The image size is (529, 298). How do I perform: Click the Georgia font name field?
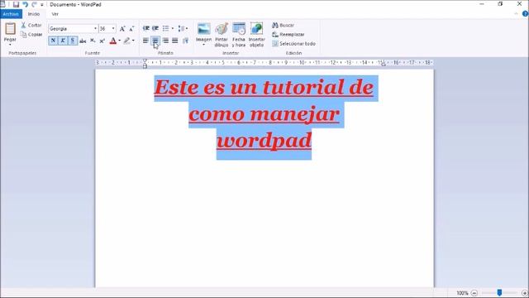tap(71, 29)
